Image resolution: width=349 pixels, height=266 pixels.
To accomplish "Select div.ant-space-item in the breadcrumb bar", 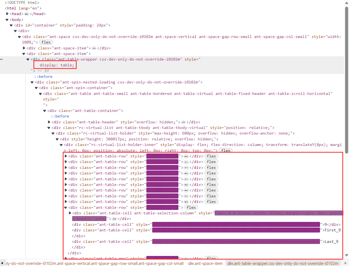I will click(x=205, y=263).
